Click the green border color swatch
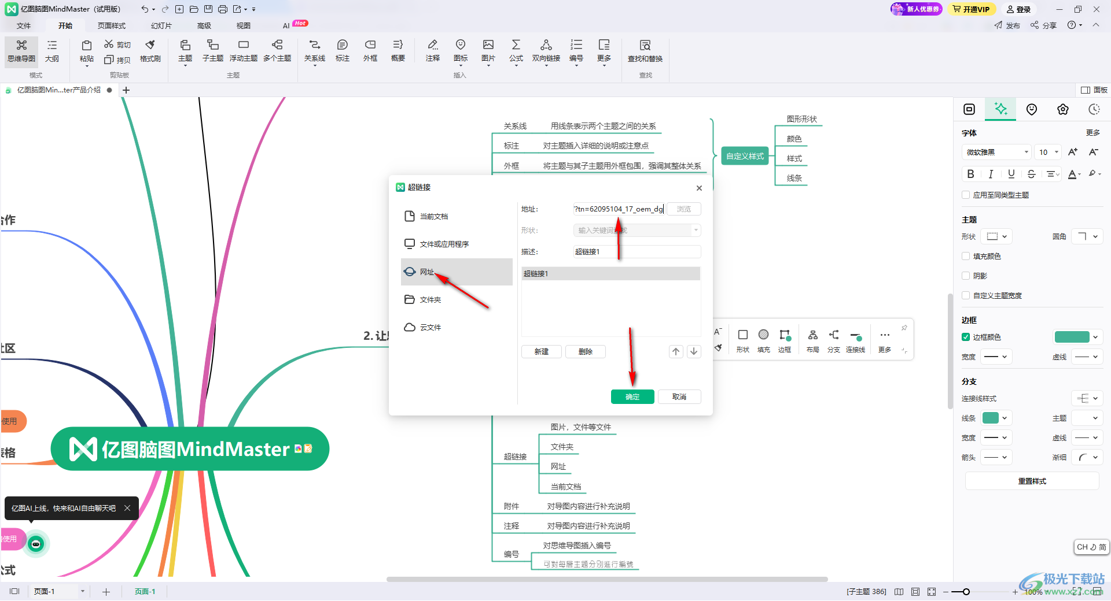 pos(1072,337)
